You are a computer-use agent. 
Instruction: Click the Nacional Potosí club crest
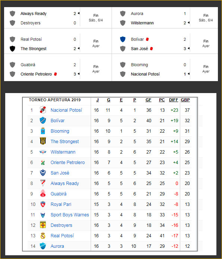[43, 110]
